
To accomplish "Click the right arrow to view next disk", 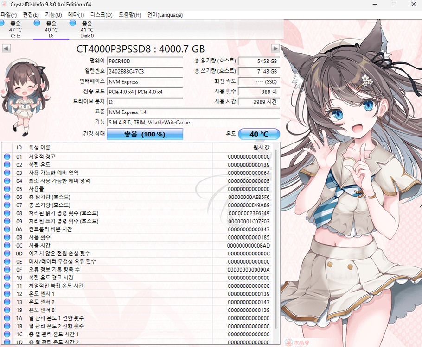I will pos(275,48).
